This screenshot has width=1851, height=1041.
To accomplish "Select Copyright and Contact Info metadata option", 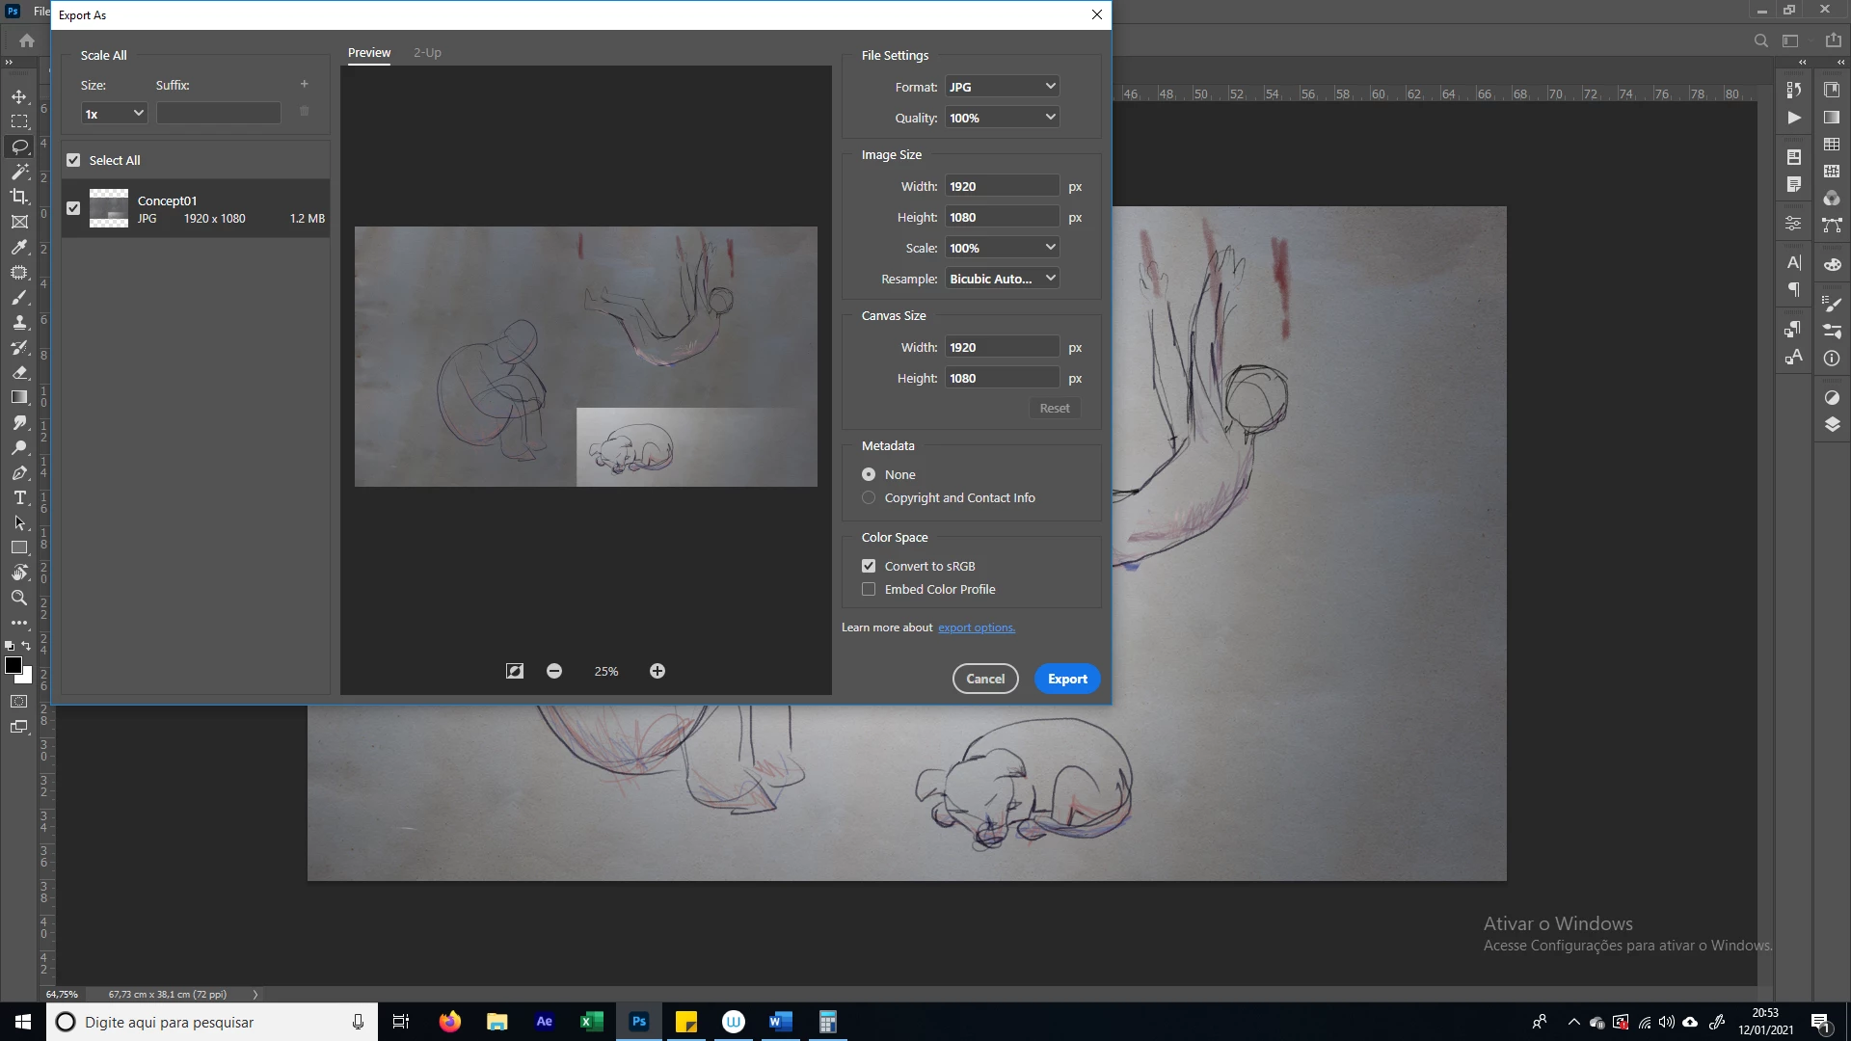I will [869, 497].
